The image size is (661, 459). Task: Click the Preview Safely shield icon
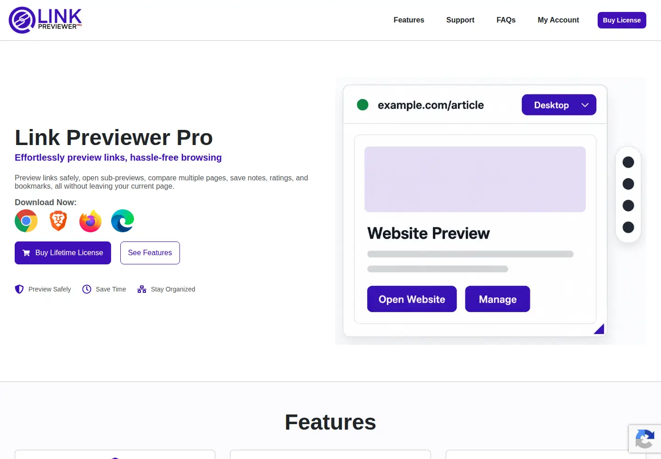click(x=19, y=289)
